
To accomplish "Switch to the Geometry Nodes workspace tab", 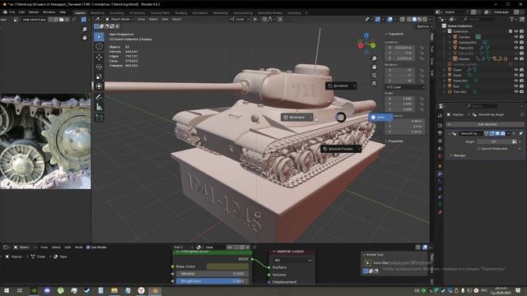I will [x=269, y=13].
